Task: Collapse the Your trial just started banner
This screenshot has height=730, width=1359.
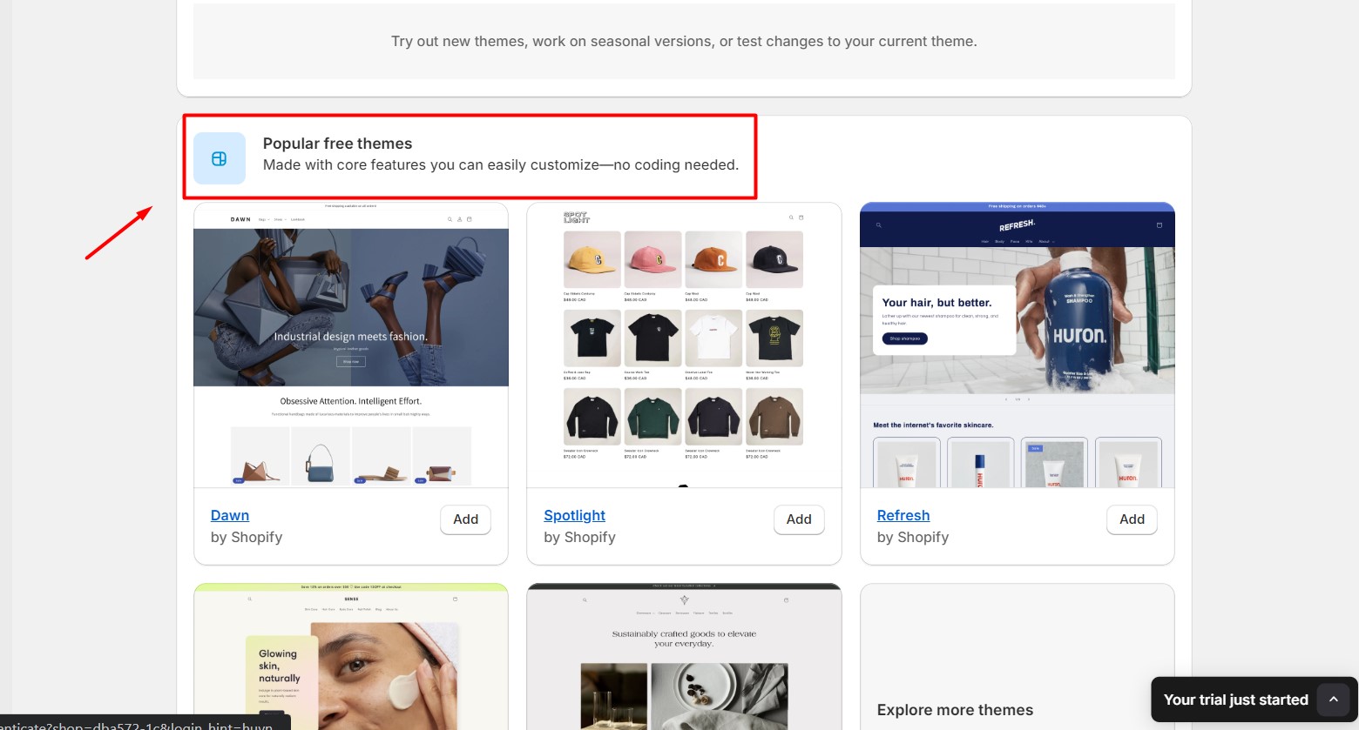Action: tap(1334, 699)
